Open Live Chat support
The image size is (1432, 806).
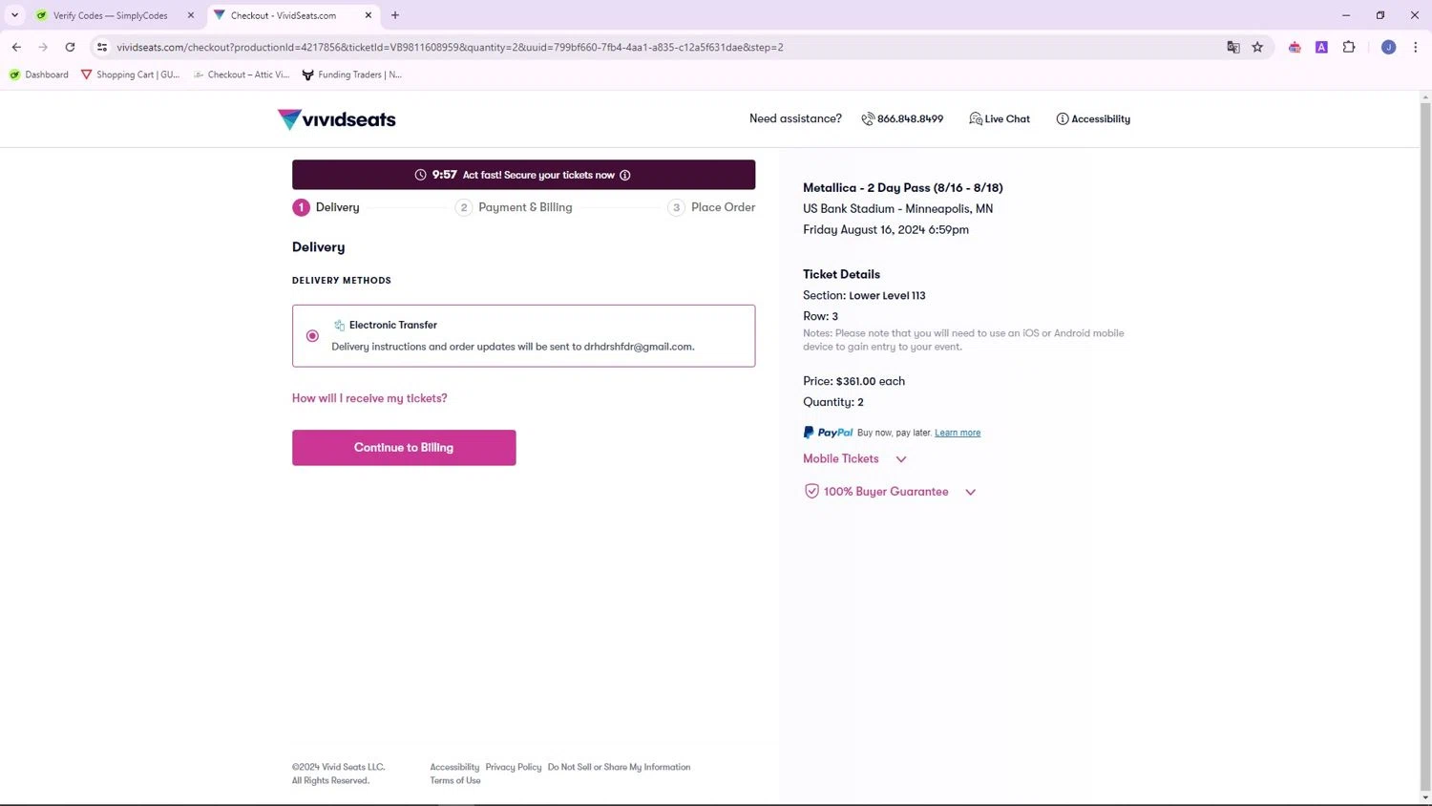point(1000,119)
